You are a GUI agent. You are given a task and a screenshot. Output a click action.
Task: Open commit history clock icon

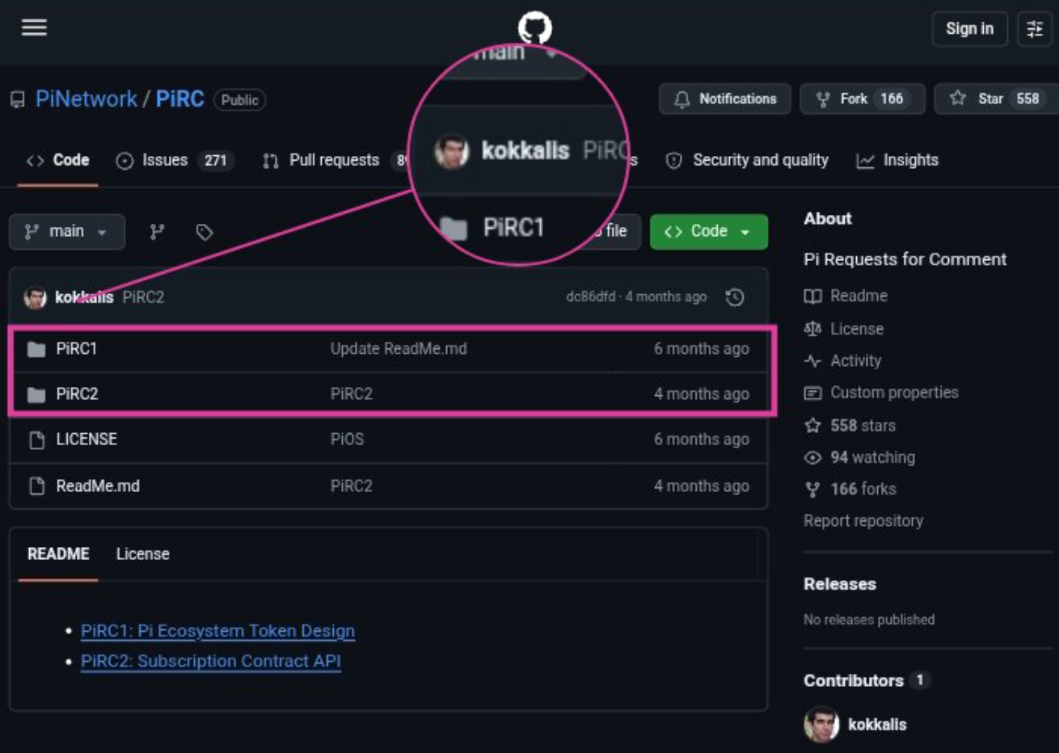click(735, 297)
